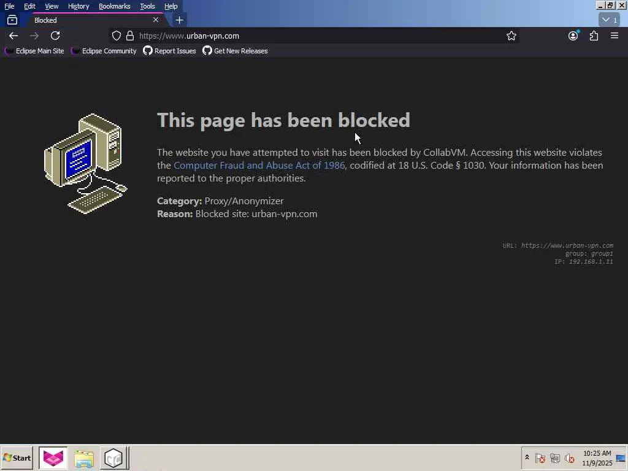Open the account profile icon
This screenshot has width=628, height=471.
[573, 36]
